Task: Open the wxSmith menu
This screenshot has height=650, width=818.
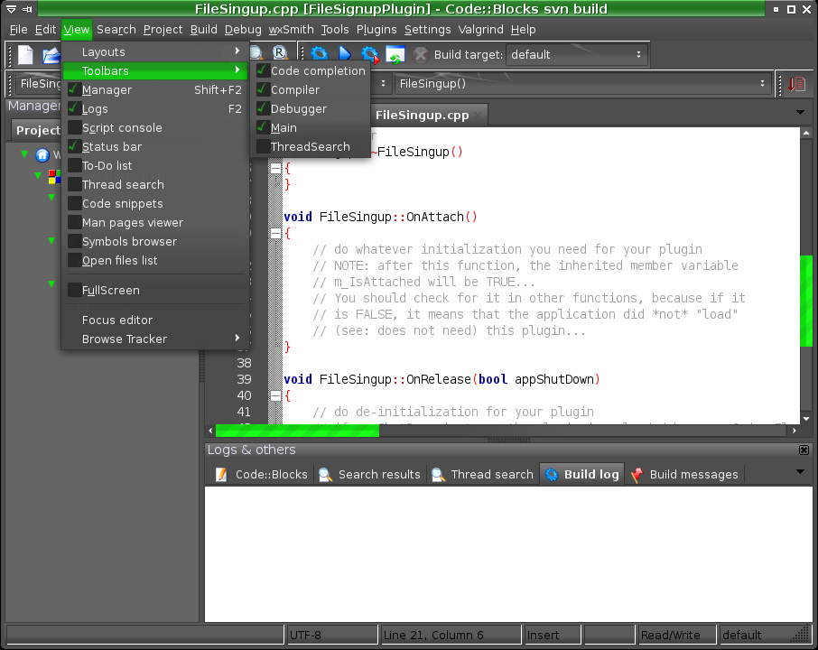Action: 291,29
